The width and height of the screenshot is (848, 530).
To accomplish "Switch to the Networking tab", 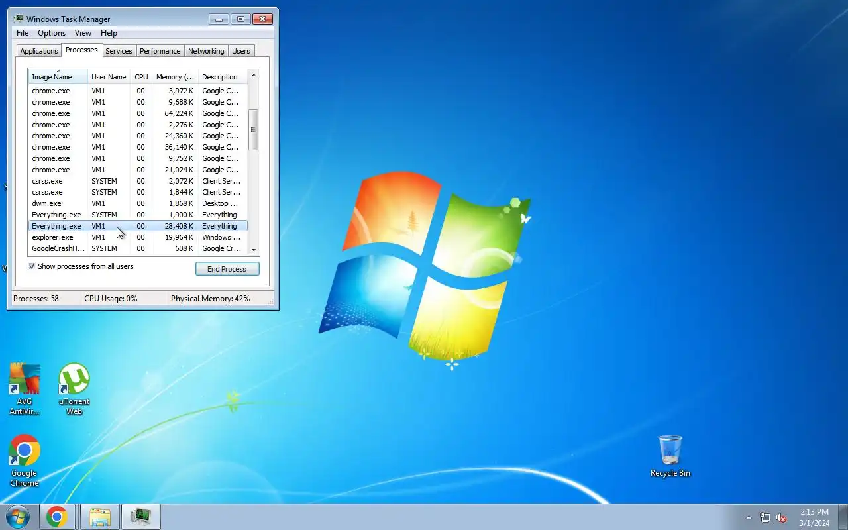I will pyautogui.click(x=206, y=51).
